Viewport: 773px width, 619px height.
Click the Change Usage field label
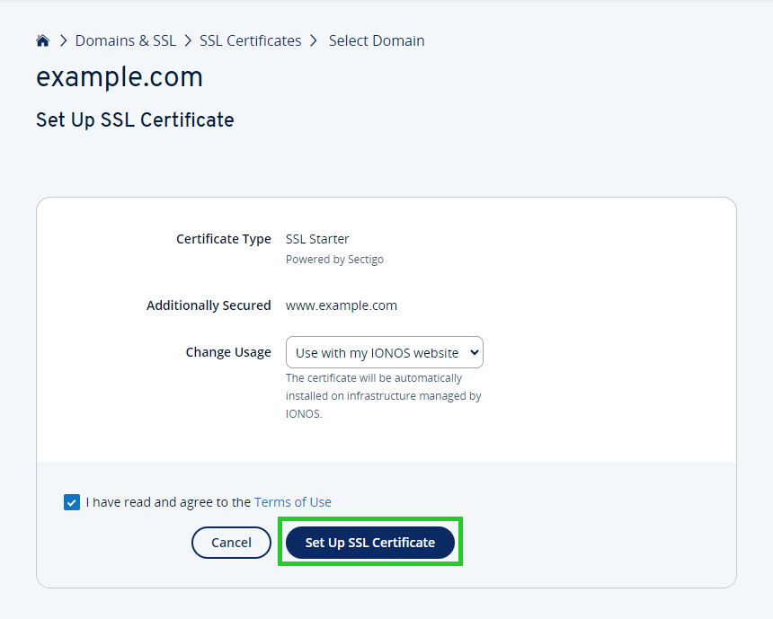(x=228, y=352)
